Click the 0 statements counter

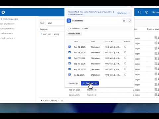point(74,28)
